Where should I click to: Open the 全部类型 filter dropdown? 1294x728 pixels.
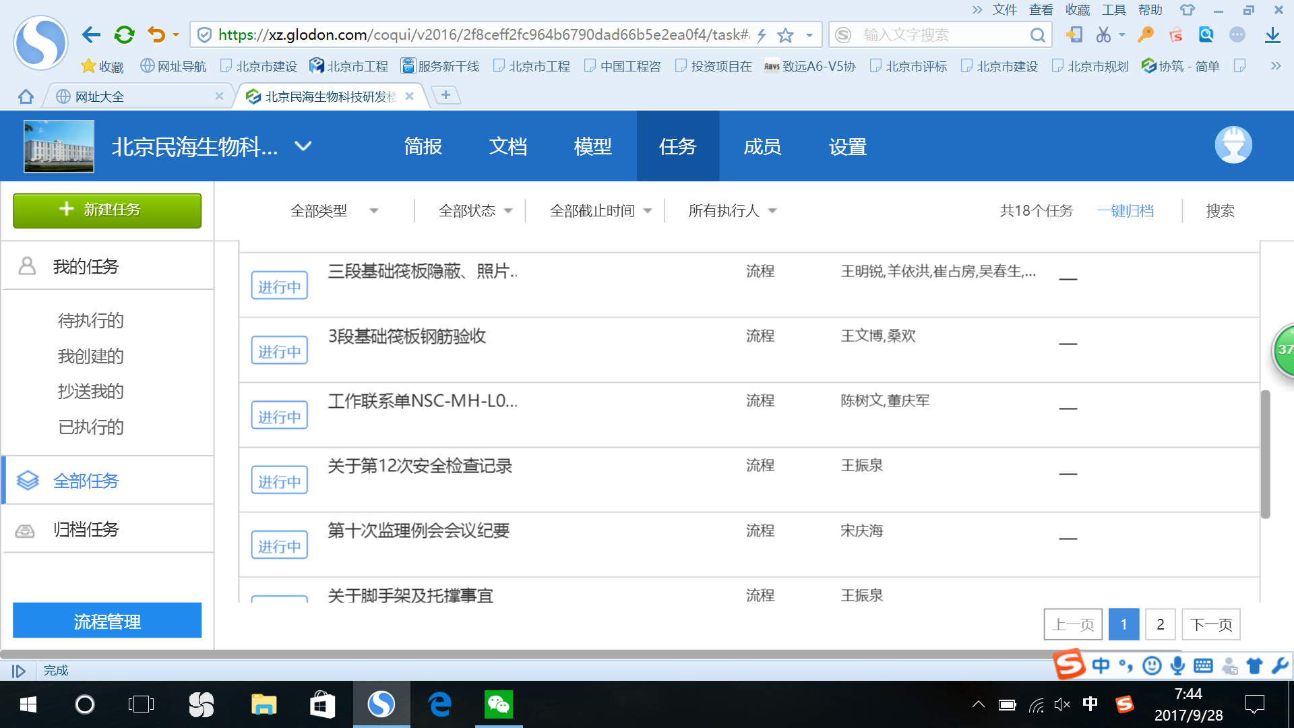334,210
